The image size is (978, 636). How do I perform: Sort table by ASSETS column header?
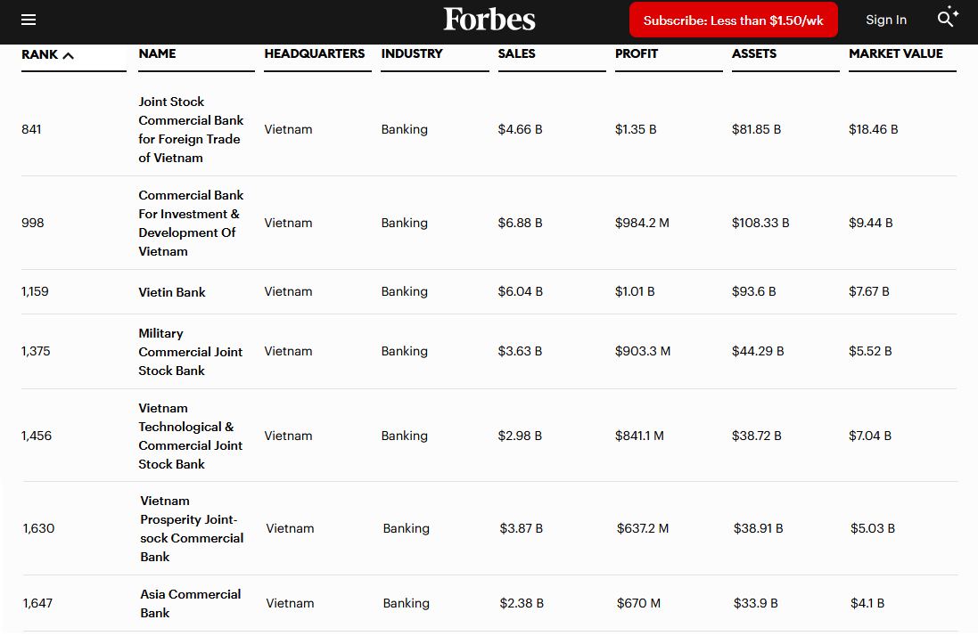click(x=754, y=53)
